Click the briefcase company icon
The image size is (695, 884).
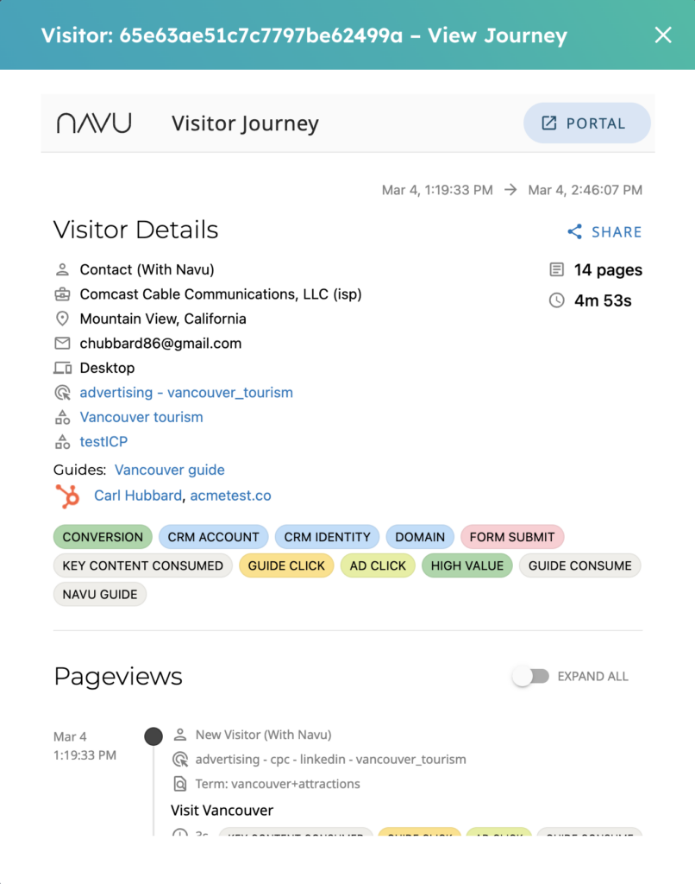click(x=62, y=294)
